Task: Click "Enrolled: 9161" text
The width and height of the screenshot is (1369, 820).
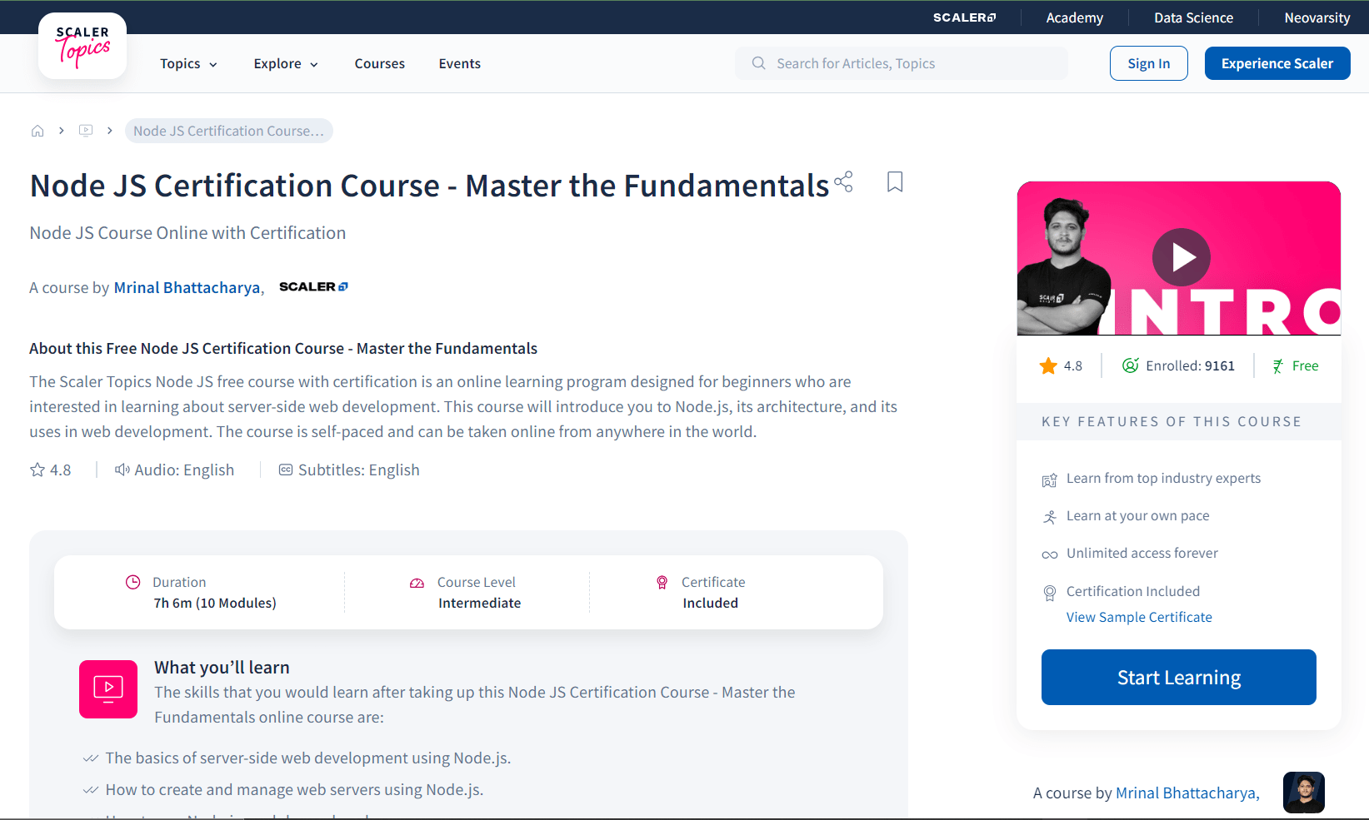Action: click(x=1190, y=365)
